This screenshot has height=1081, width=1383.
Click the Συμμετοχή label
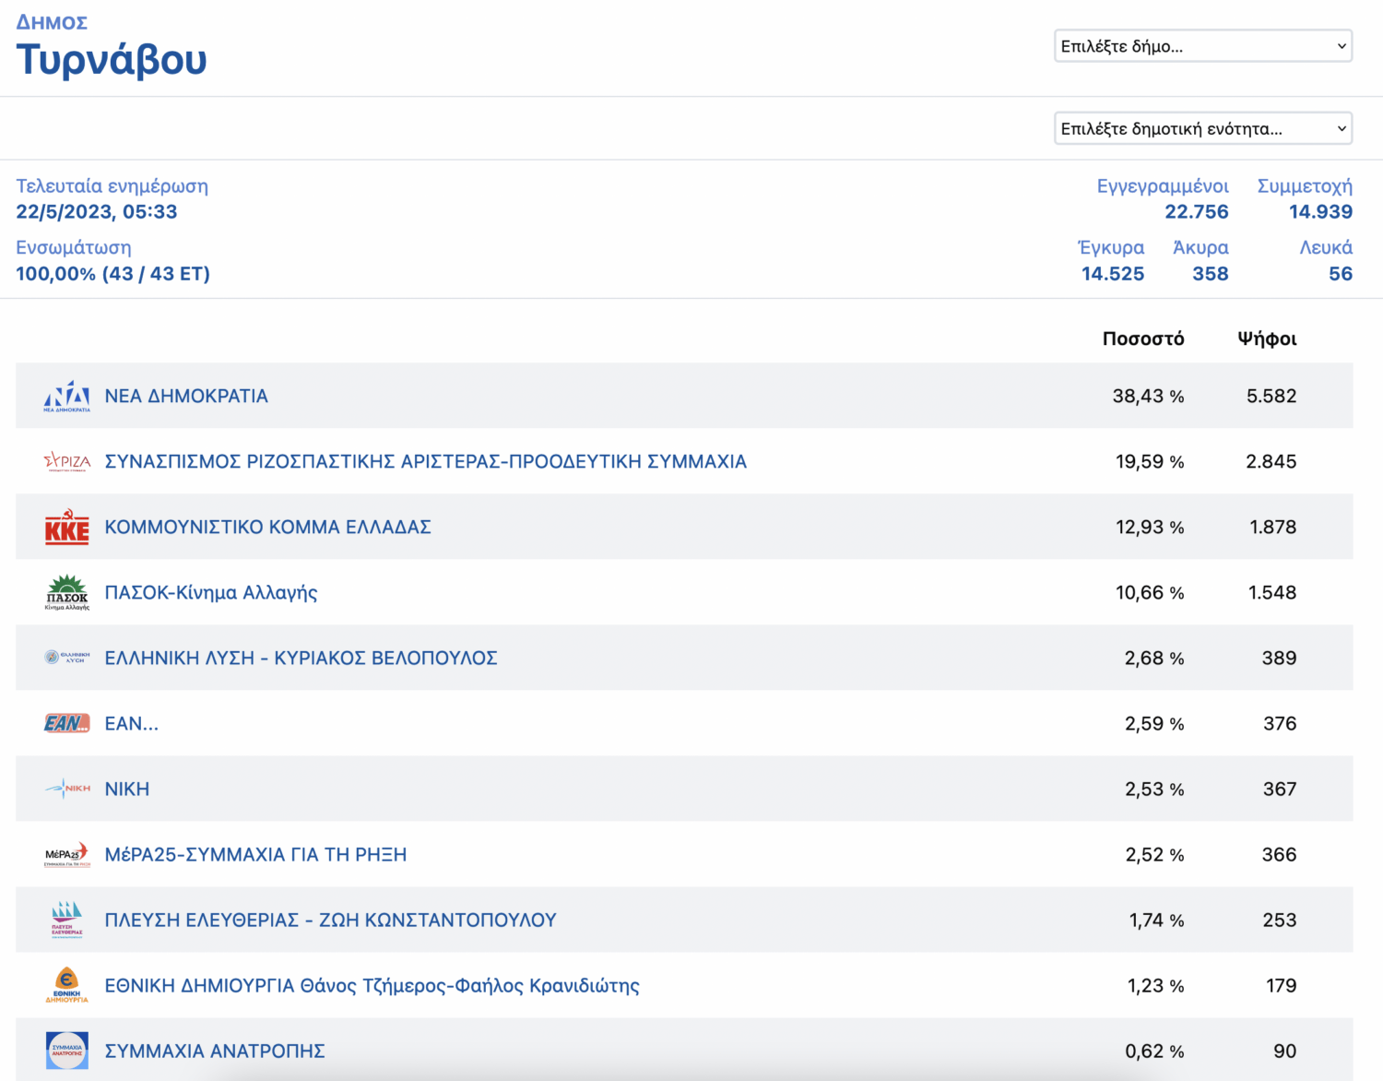pyautogui.click(x=1305, y=185)
